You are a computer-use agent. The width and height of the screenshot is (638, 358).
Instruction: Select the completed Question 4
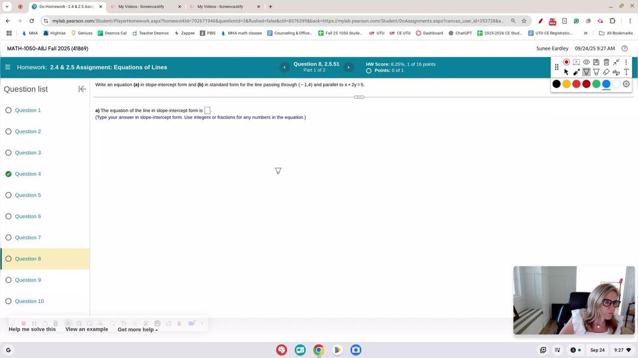[28, 174]
